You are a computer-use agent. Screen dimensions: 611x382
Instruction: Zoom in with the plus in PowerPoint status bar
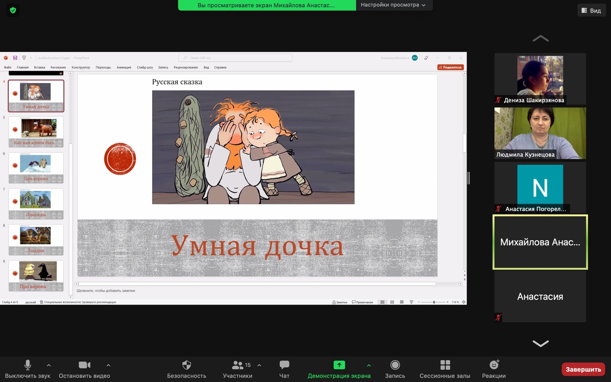tap(447, 302)
